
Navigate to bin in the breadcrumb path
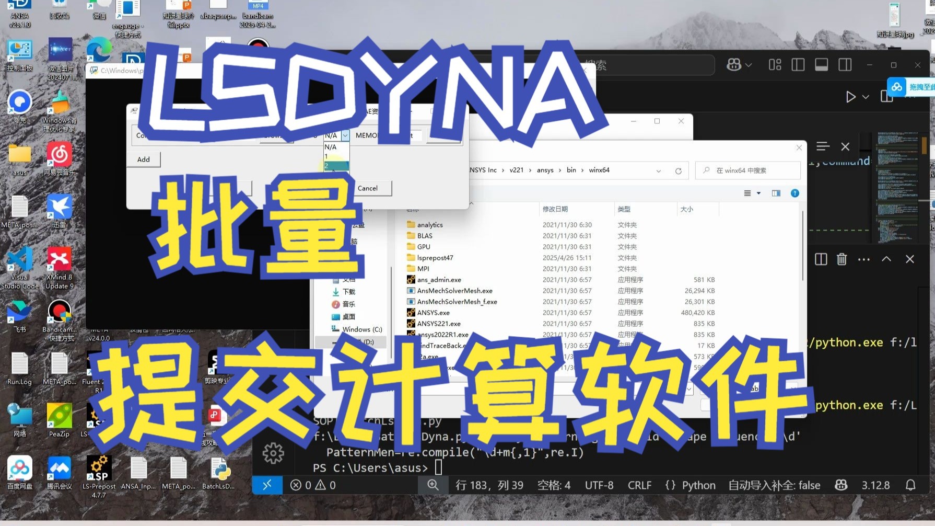tap(571, 170)
